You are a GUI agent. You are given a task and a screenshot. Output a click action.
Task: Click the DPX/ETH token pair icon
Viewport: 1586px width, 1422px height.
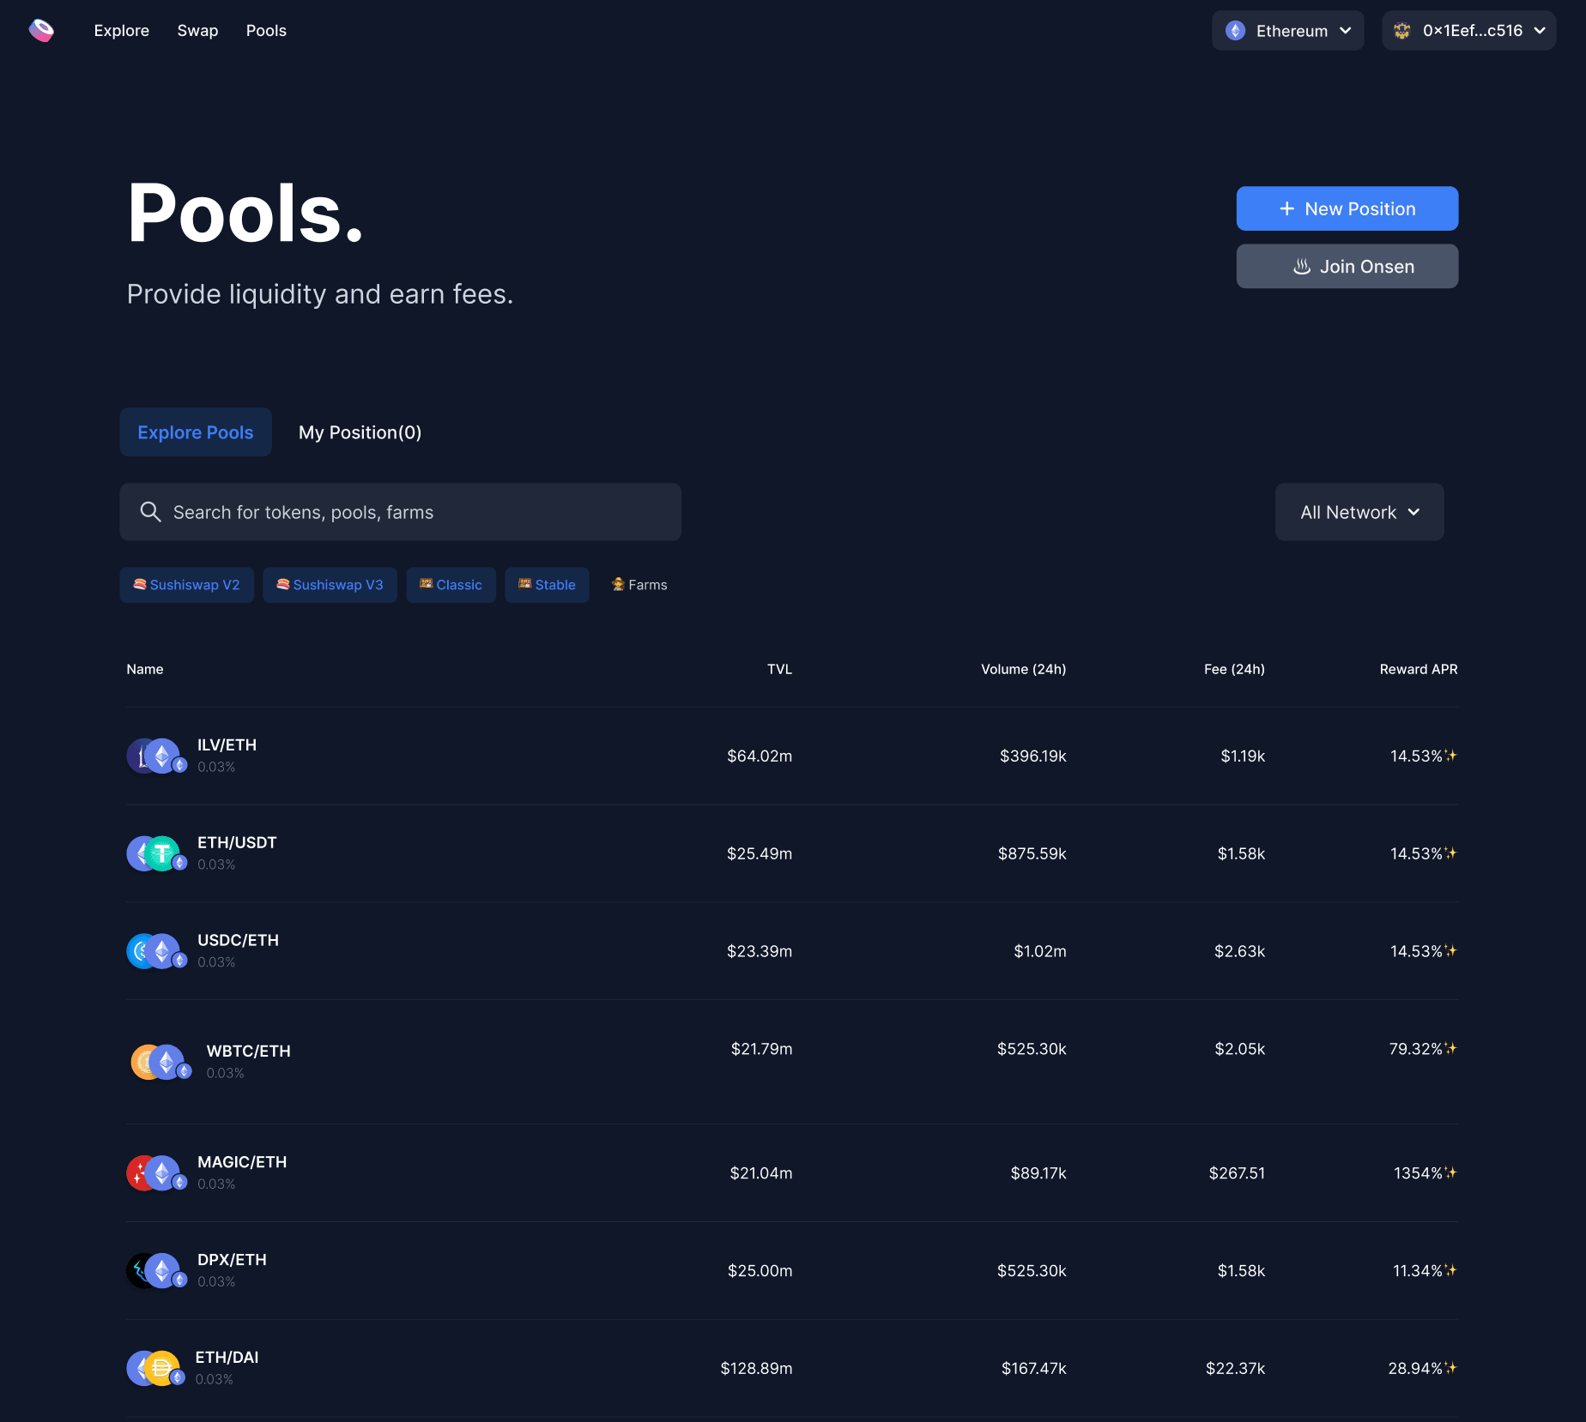tap(157, 1270)
